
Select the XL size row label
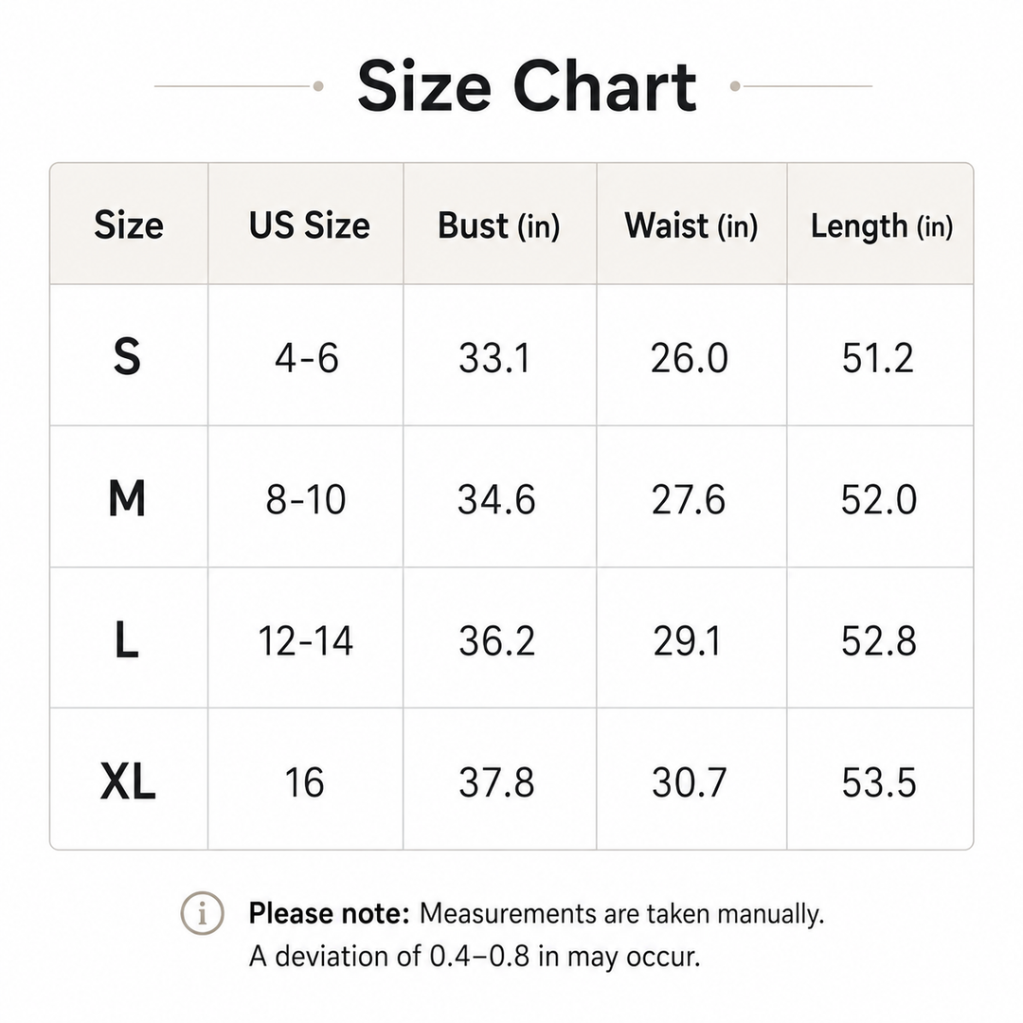tap(128, 781)
